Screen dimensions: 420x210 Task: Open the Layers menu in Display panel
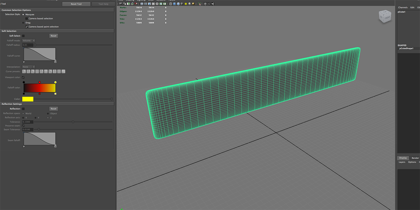[x=402, y=162]
